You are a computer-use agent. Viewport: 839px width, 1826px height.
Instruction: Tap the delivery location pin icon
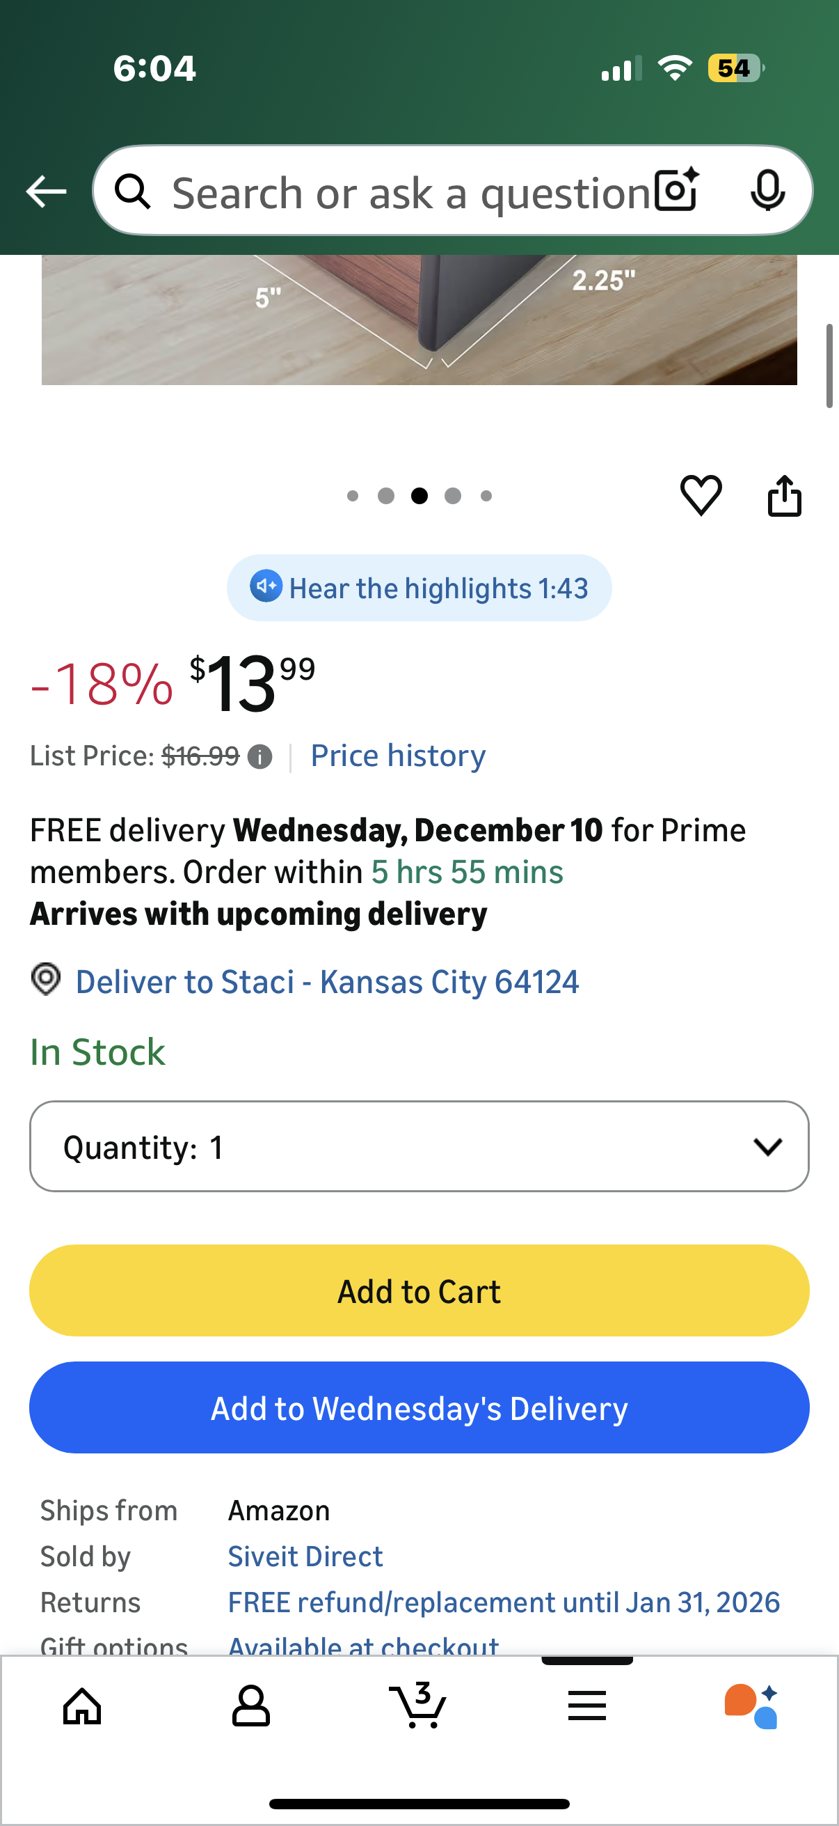[46, 980]
